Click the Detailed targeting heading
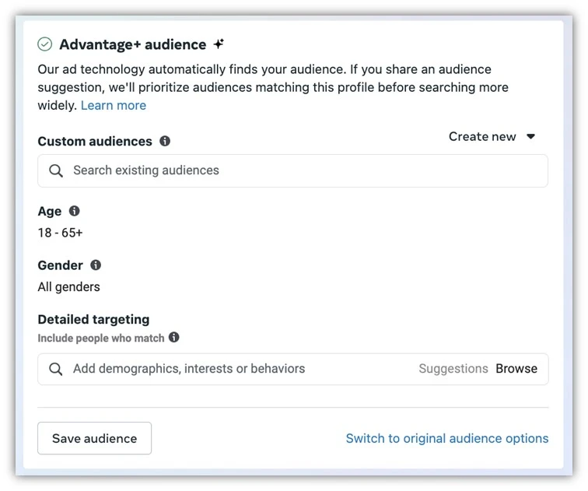Screen dimensions: 588x491 [x=93, y=319]
